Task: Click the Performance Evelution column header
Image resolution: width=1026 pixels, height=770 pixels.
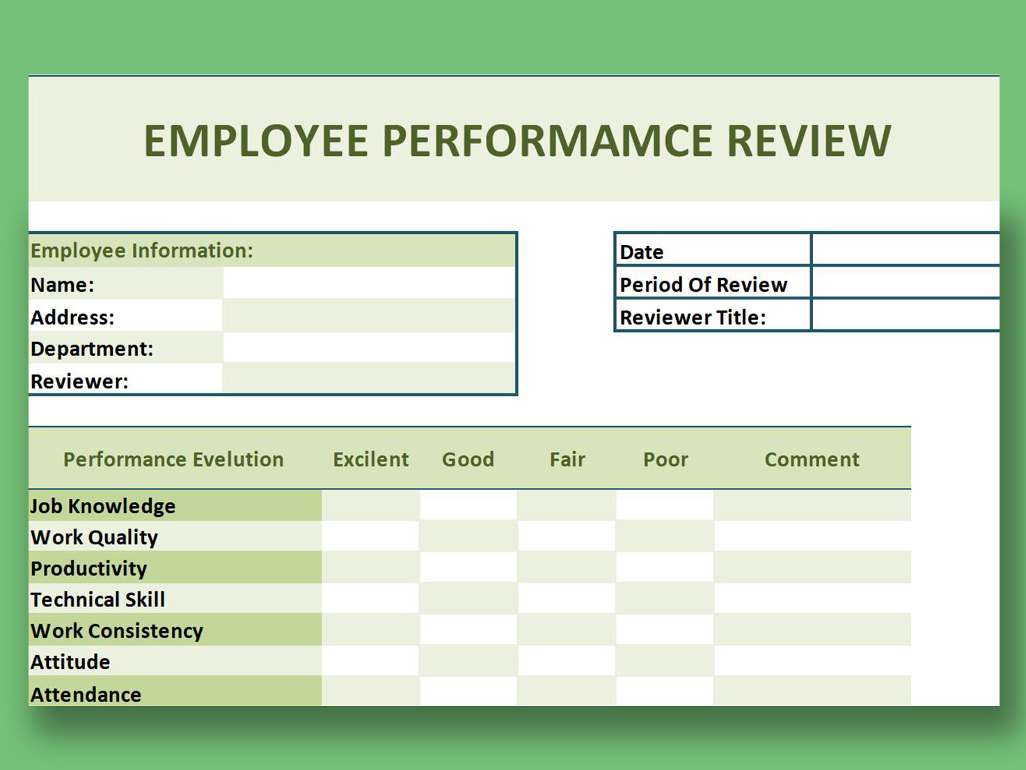Action: coord(173,459)
